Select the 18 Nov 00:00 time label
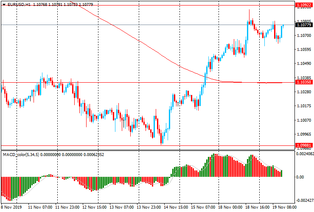 (x=230, y=207)
